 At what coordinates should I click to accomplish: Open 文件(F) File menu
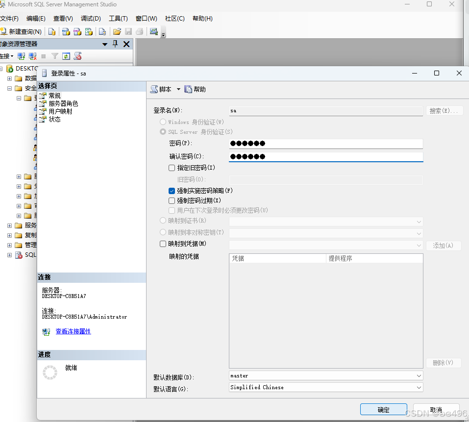[x=9, y=19]
